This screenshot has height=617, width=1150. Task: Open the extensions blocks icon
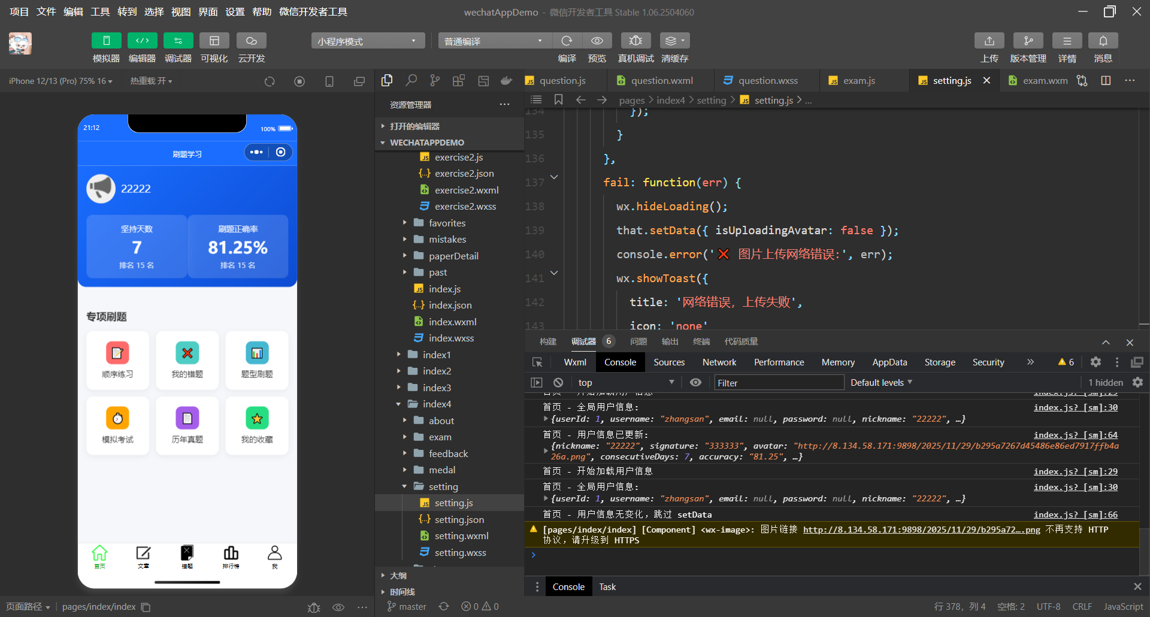coord(459,80)
